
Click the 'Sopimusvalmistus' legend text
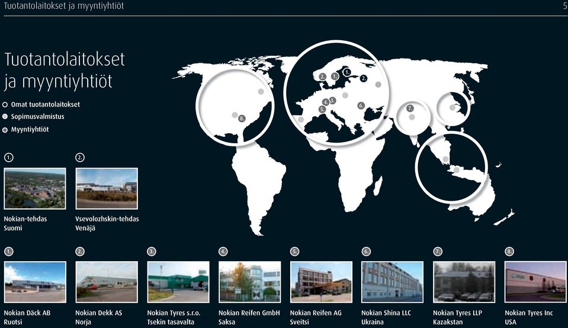pos(38,117)
